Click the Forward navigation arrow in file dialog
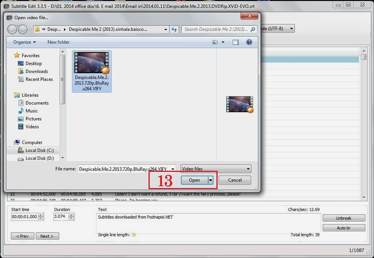374x258 pixels. [x=23, y=29]
